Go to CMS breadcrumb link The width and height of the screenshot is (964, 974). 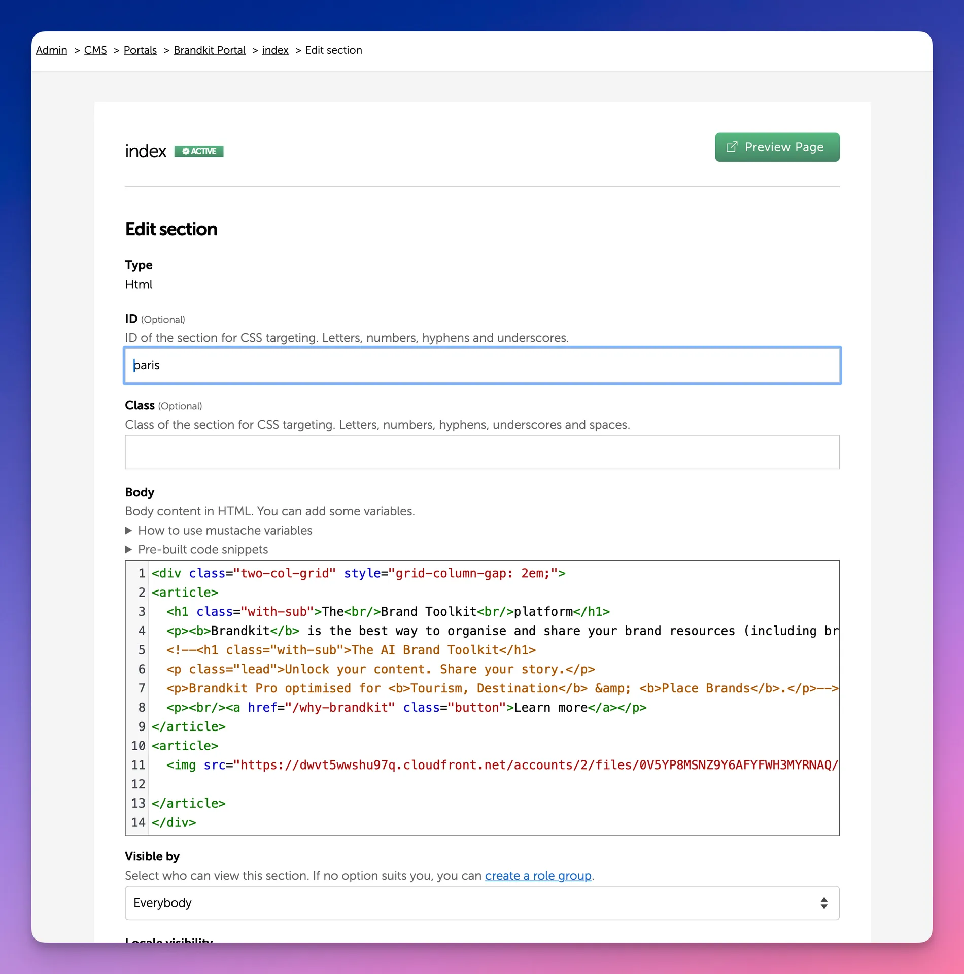click(x=95, y=50)
